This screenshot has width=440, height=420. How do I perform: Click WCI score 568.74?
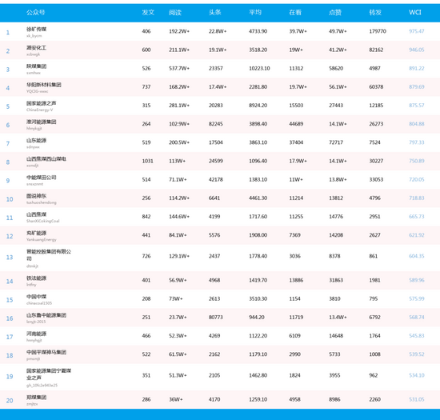pyautogui.click(x=417, y=317)
